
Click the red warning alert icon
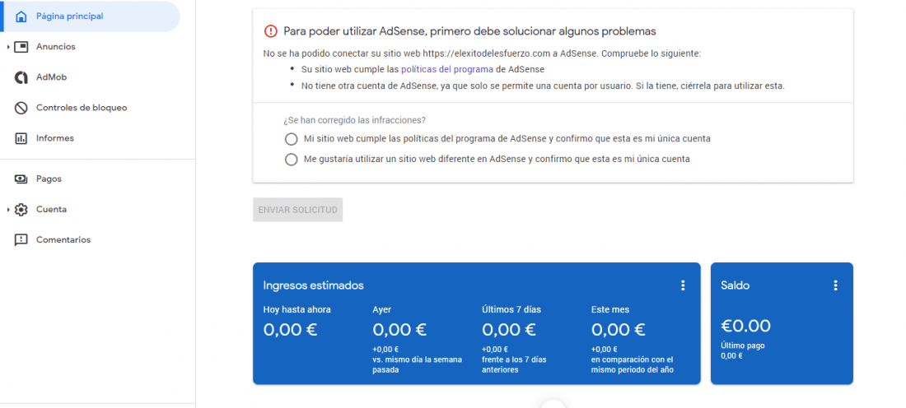click(270, 31)
